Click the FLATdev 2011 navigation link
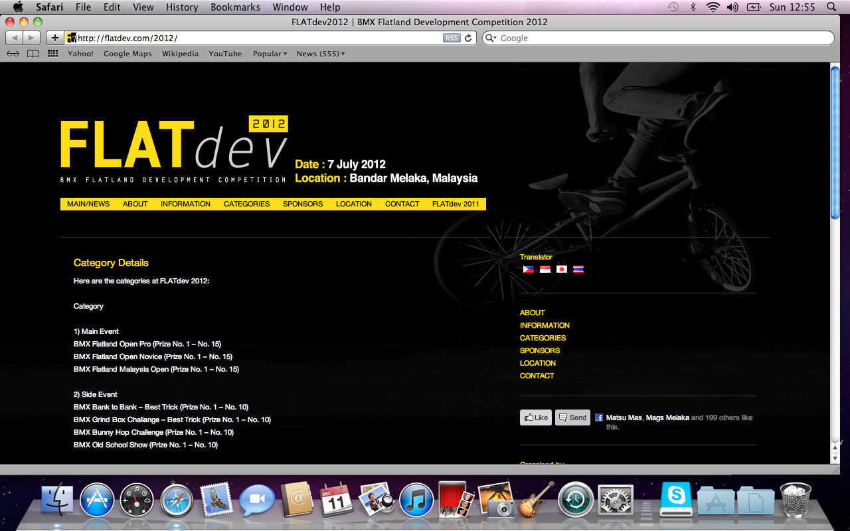850x531 pixels. pyautogui.click(x=456, y=204)
